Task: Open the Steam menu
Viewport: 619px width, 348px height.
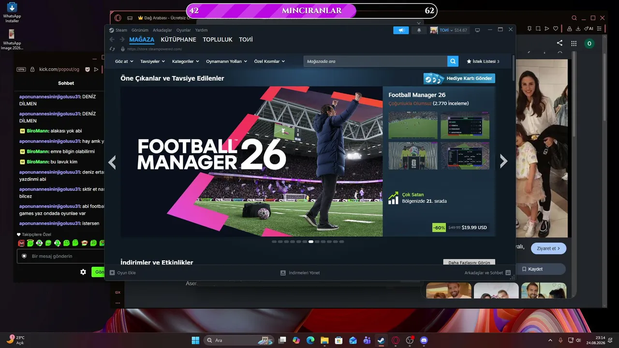Action: 121,30
